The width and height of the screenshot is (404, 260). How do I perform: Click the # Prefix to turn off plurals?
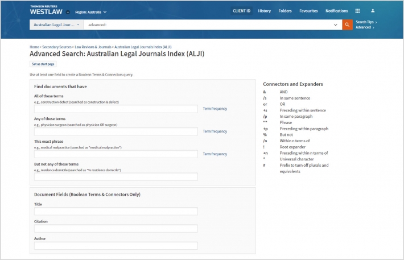(x=296, y=168)
